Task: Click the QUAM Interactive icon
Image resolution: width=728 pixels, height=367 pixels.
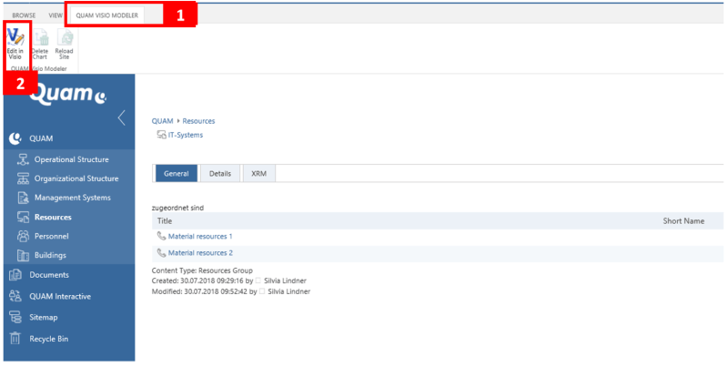Action: click(x=15, y=296)
